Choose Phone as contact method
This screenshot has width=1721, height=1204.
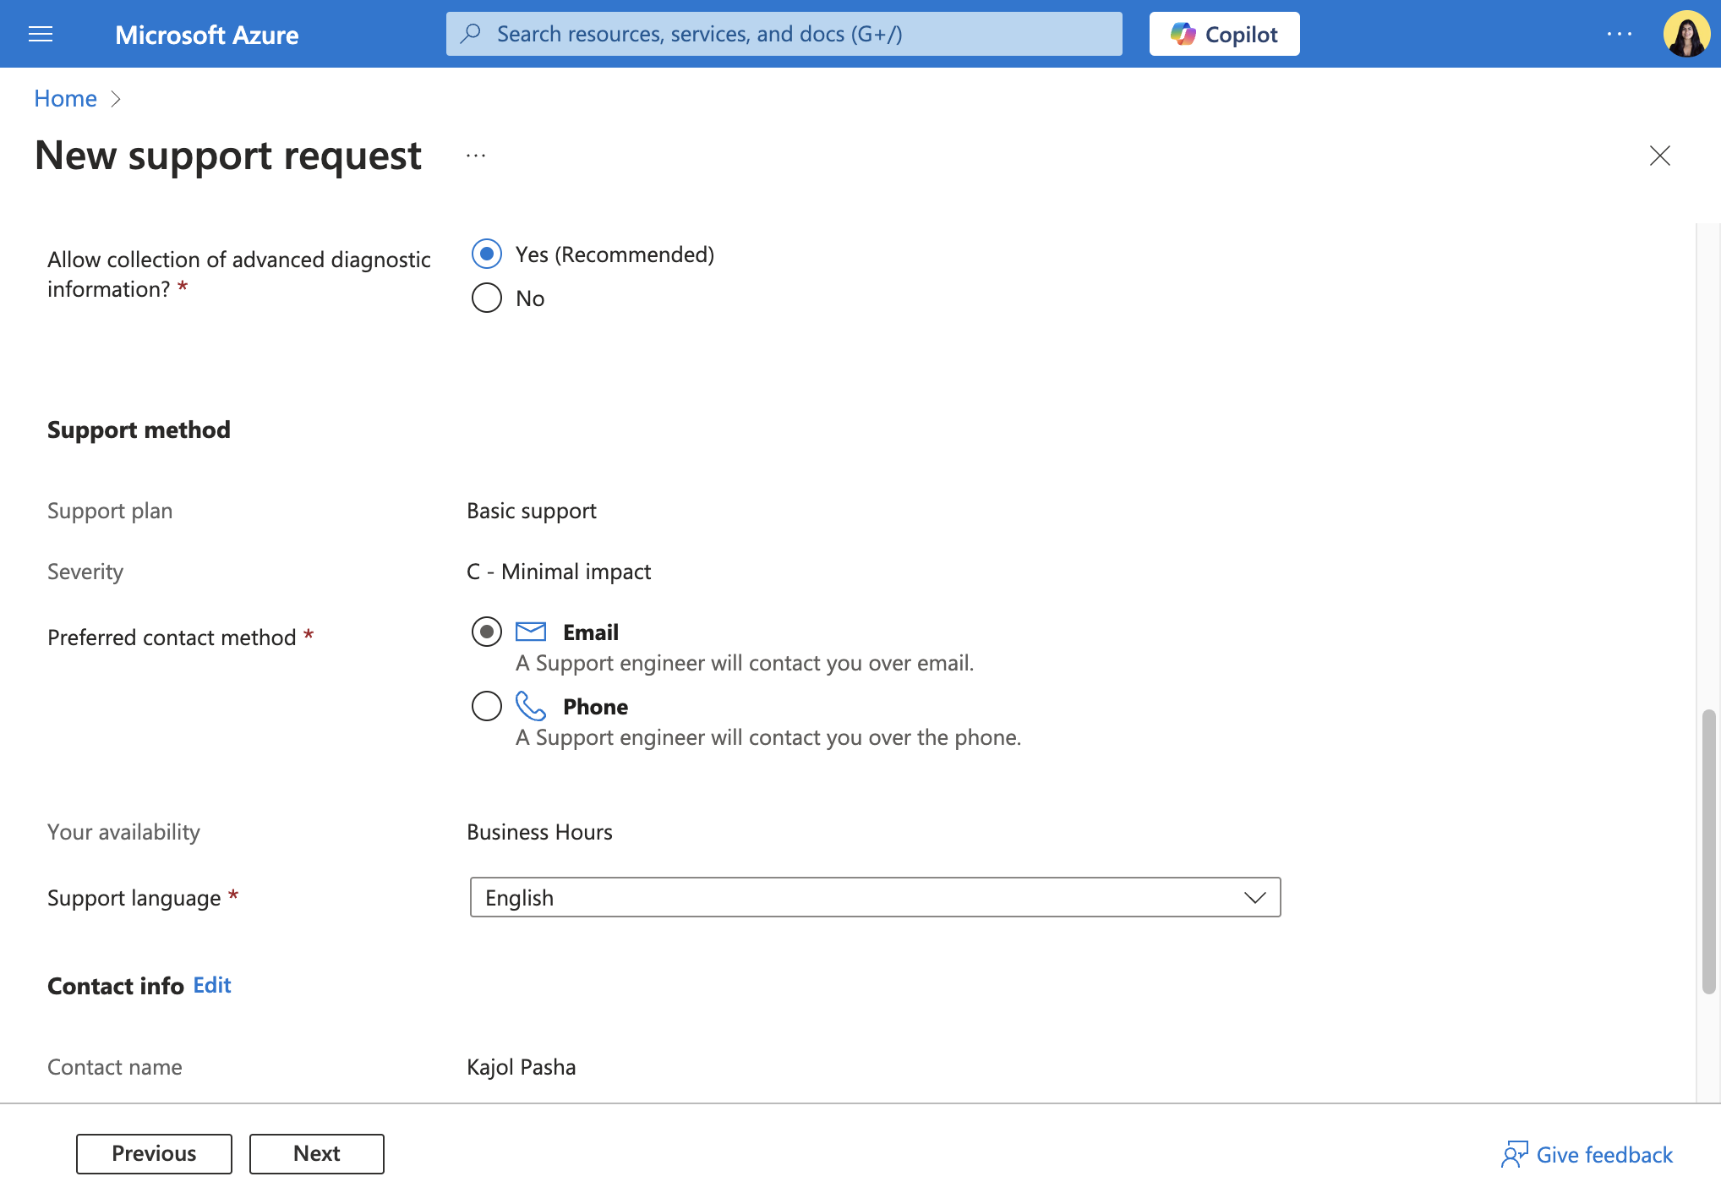coord(487,706)
